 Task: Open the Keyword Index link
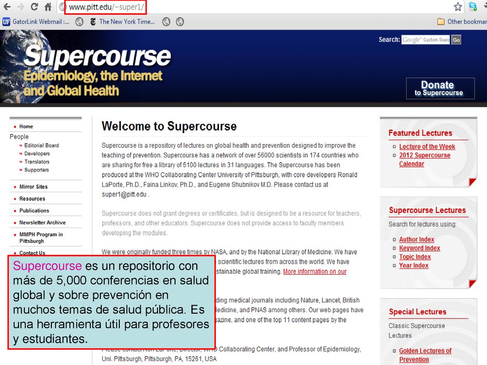(419, 248)
